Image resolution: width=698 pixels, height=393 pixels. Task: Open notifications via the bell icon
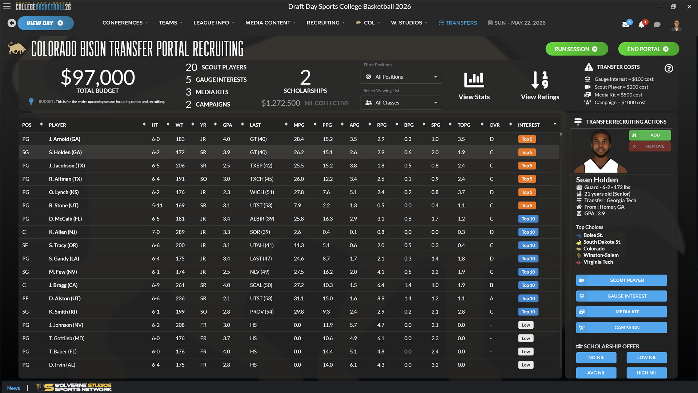641,25
